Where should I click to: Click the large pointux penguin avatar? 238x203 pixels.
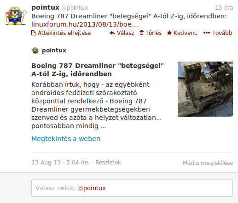pos(16,16)
